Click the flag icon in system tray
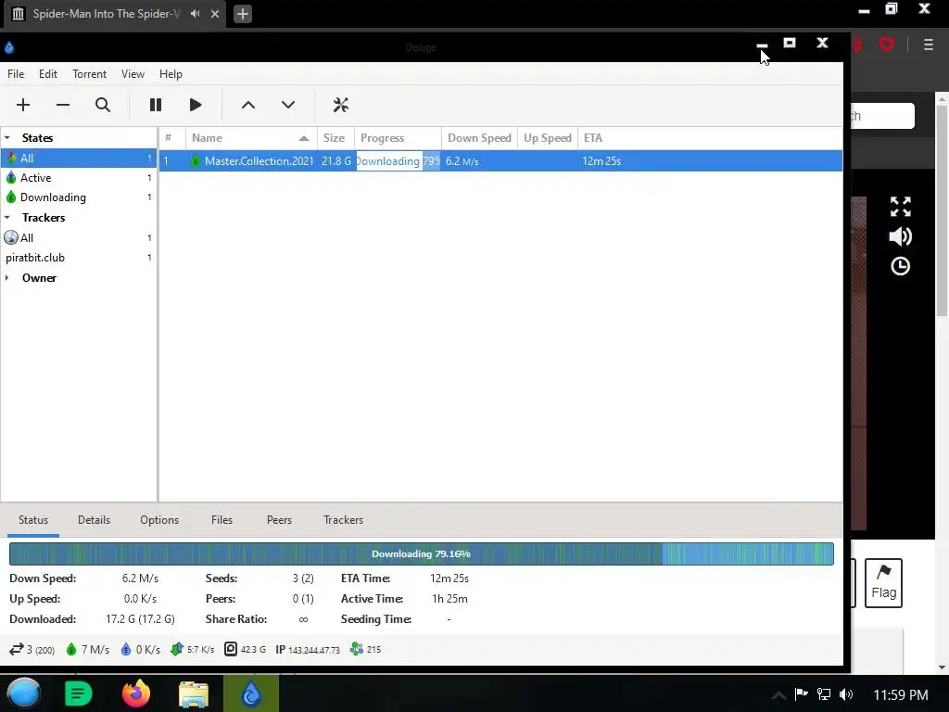This screenshot has width=949, height=712. click(802, 693)
